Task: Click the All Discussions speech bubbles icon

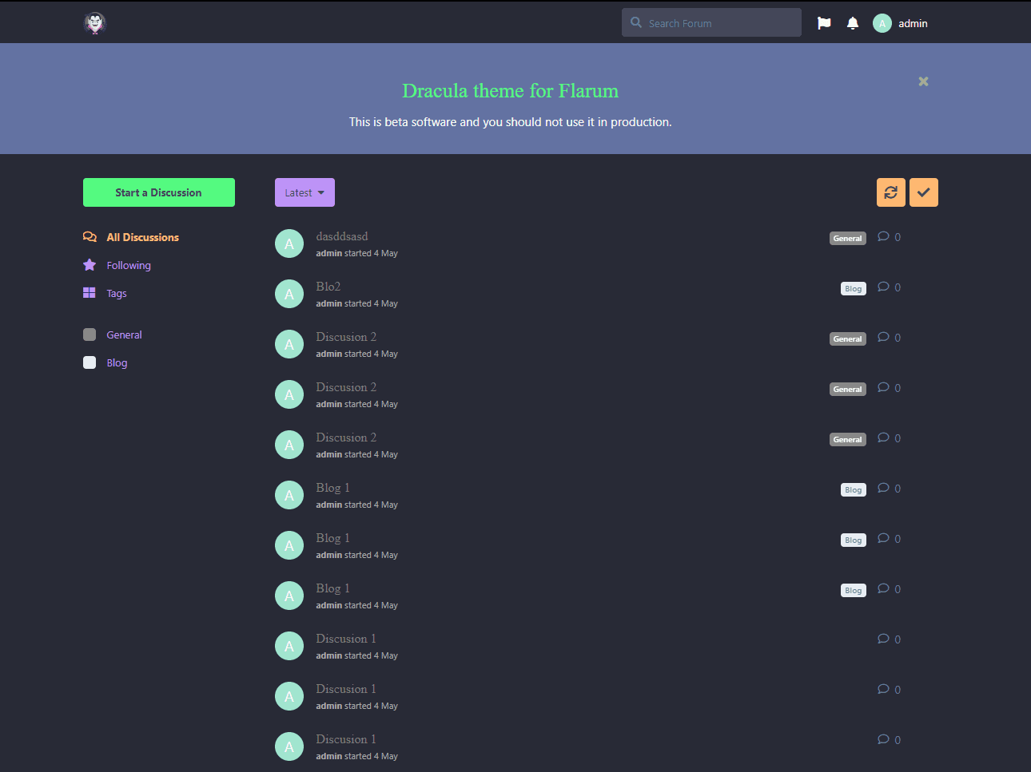Action: [x=90, y=236]
